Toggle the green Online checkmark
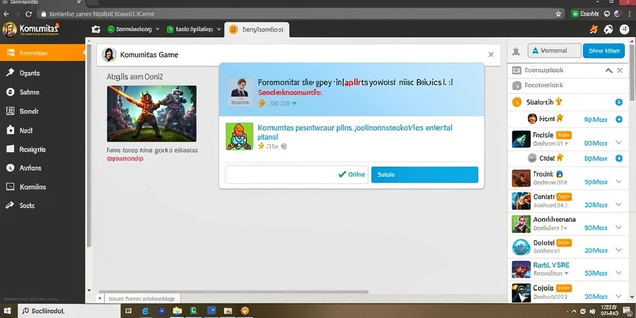This screenshot has height=318, width=636. click(343, 175)
